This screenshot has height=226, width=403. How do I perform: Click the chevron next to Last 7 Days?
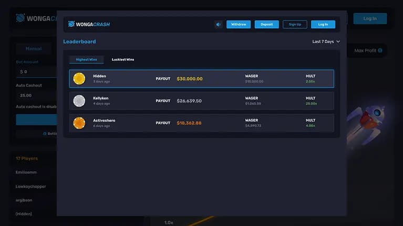[x=338, y=41]
